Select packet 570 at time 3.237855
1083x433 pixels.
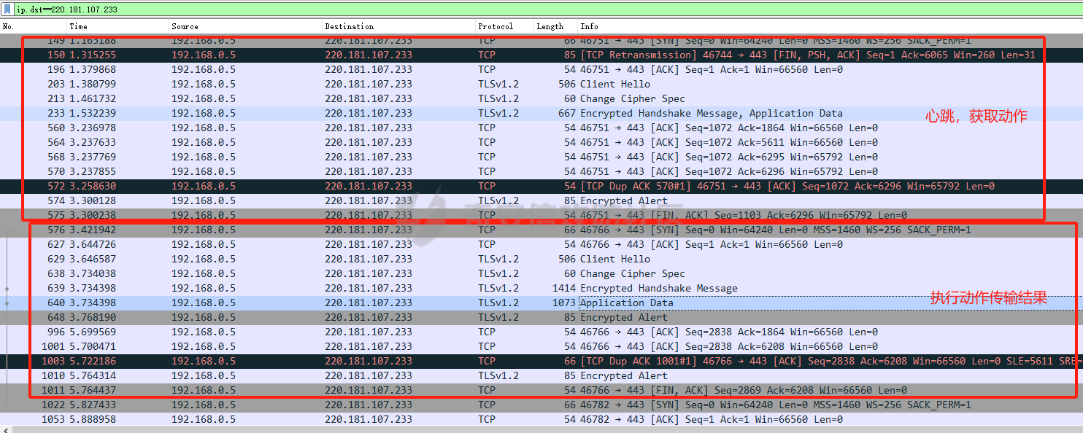click(541, 171)
